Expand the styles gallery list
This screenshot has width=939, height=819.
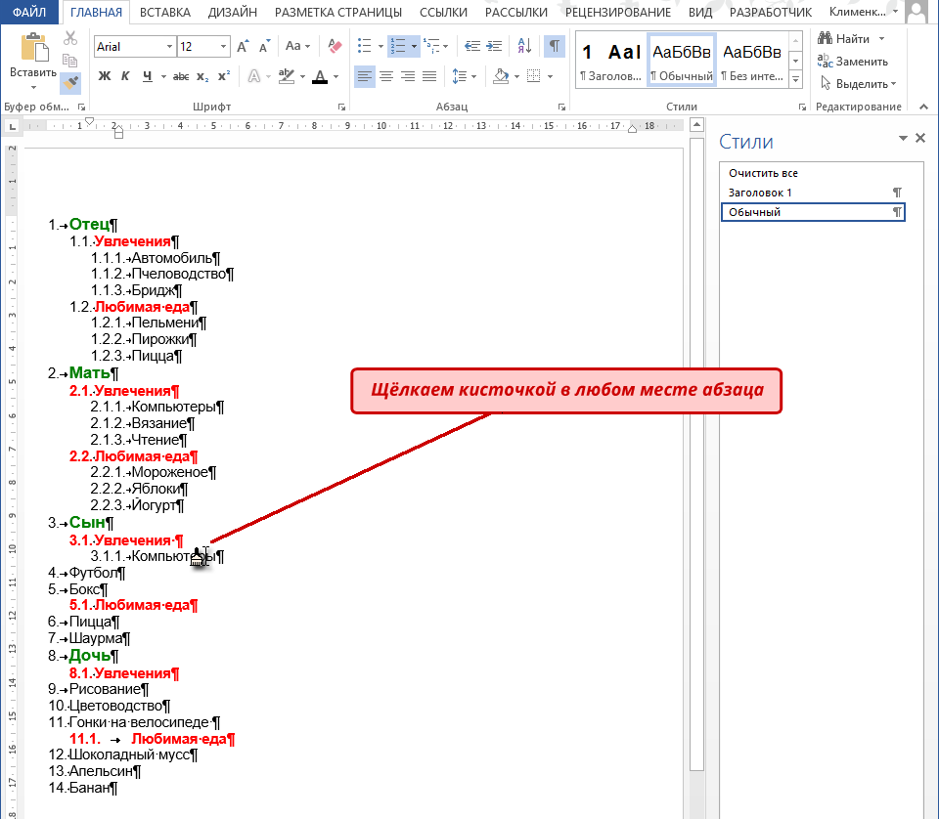point(796,78)
